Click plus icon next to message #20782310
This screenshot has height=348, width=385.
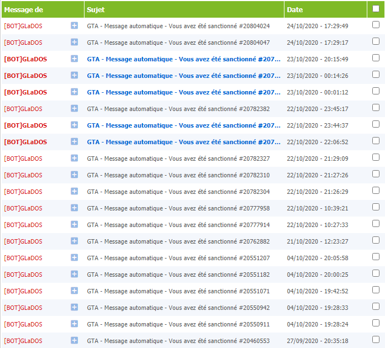pyautogui.click(x=75, y=175)
